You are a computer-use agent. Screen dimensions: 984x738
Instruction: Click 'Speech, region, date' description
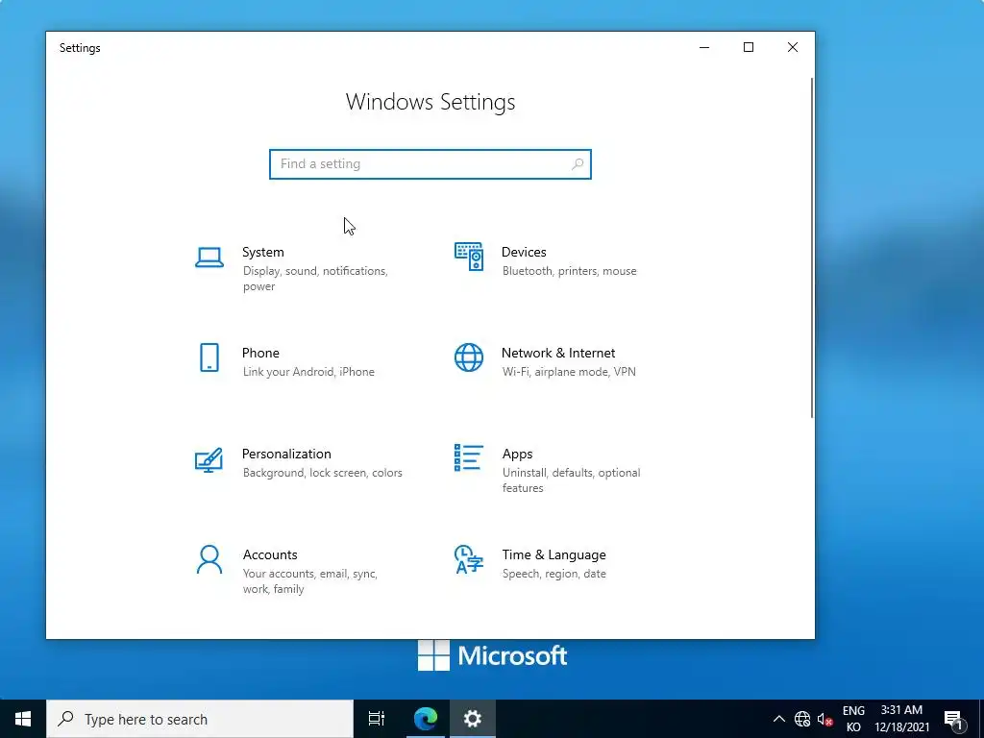pyautogui.click(x=554, y=575)
